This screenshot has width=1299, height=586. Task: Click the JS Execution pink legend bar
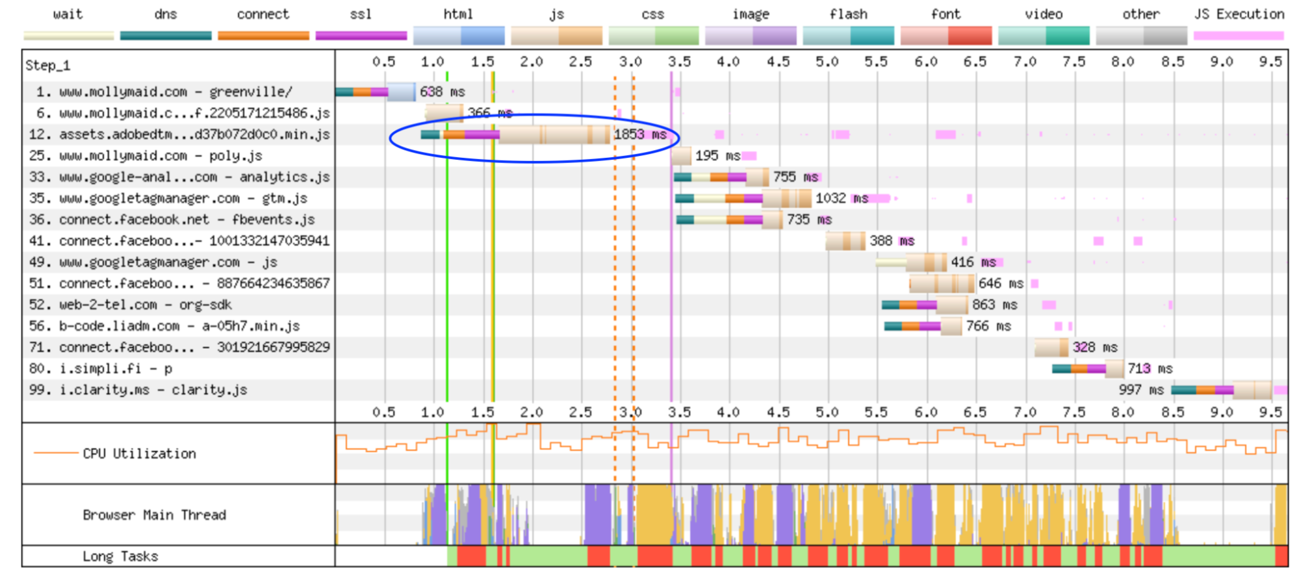(x=1239, y=36)
